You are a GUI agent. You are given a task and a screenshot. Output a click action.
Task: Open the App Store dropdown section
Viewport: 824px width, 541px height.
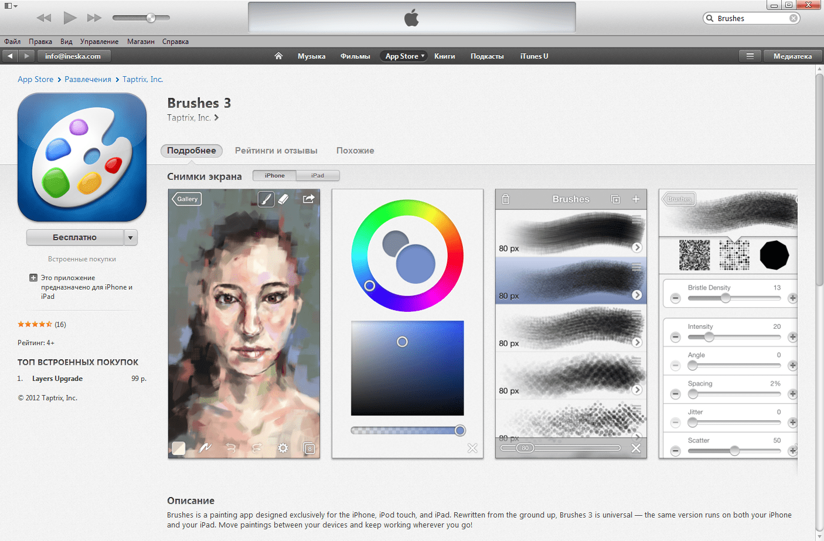pyautogui.click(x=404, y=56)
